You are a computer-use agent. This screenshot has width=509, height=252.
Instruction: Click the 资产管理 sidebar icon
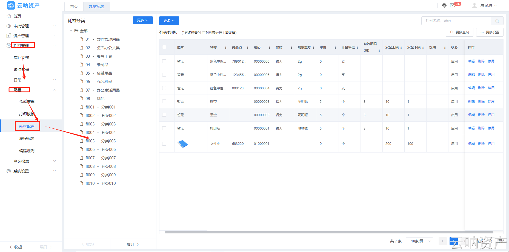pos(9,36)
